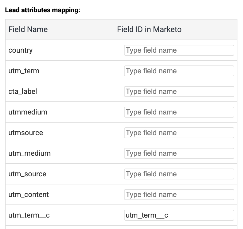Click the utm_medium Marketo field input

pos(179,154)
